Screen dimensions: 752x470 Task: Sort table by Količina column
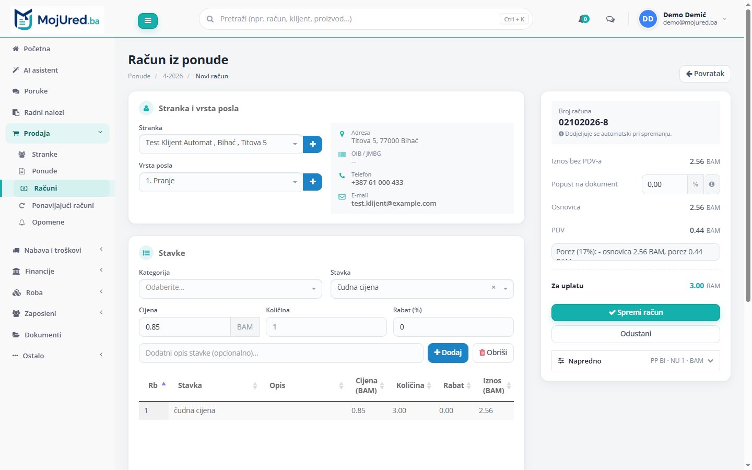click(x=414, y=385)
